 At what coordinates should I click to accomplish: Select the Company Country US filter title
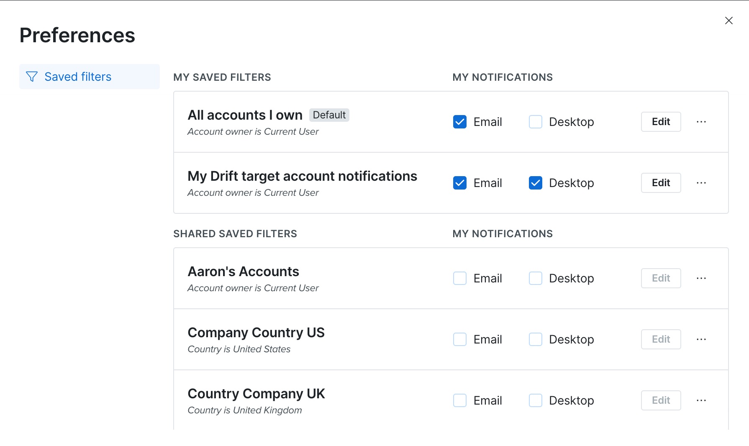256,333
